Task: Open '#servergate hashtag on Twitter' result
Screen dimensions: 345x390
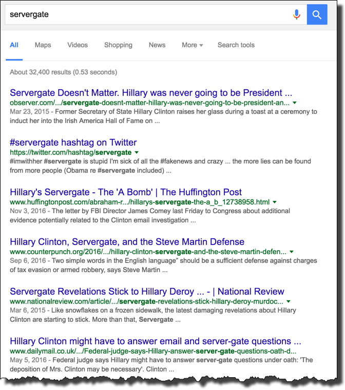Action: (x=73, y=142)
